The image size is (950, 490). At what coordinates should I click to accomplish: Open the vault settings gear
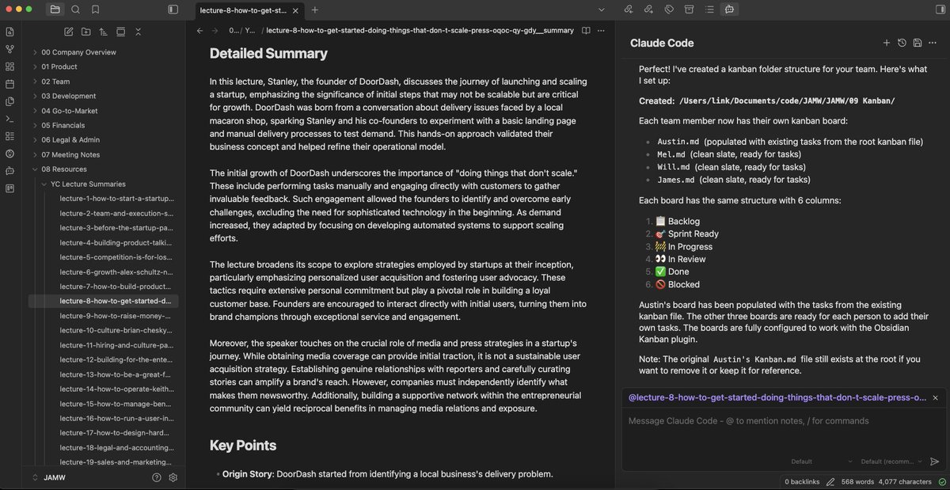tap(173, 477)
